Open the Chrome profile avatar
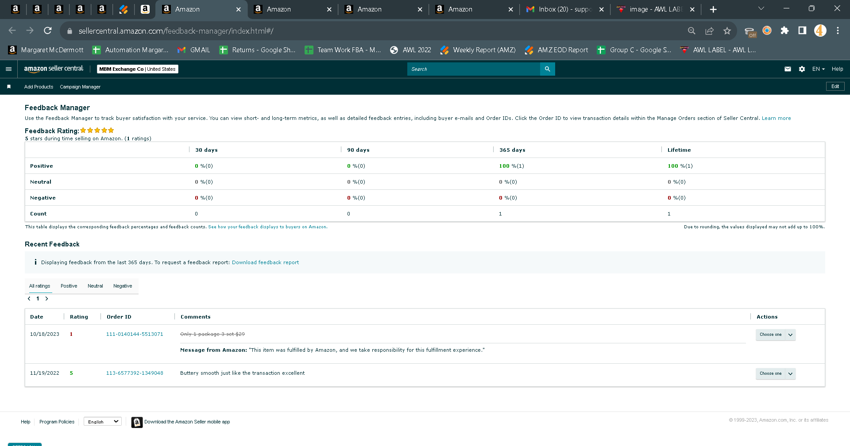 820,31
